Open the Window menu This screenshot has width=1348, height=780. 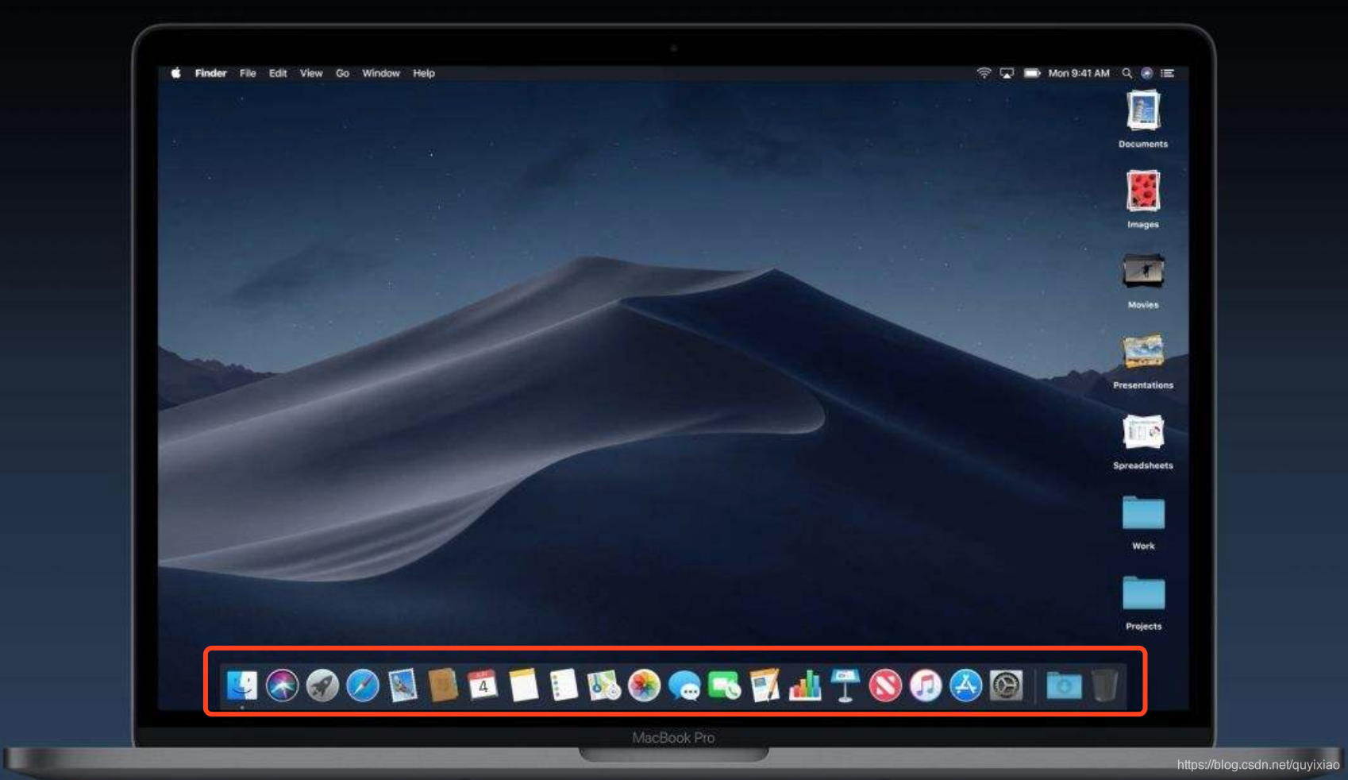(x=381, y=73)
